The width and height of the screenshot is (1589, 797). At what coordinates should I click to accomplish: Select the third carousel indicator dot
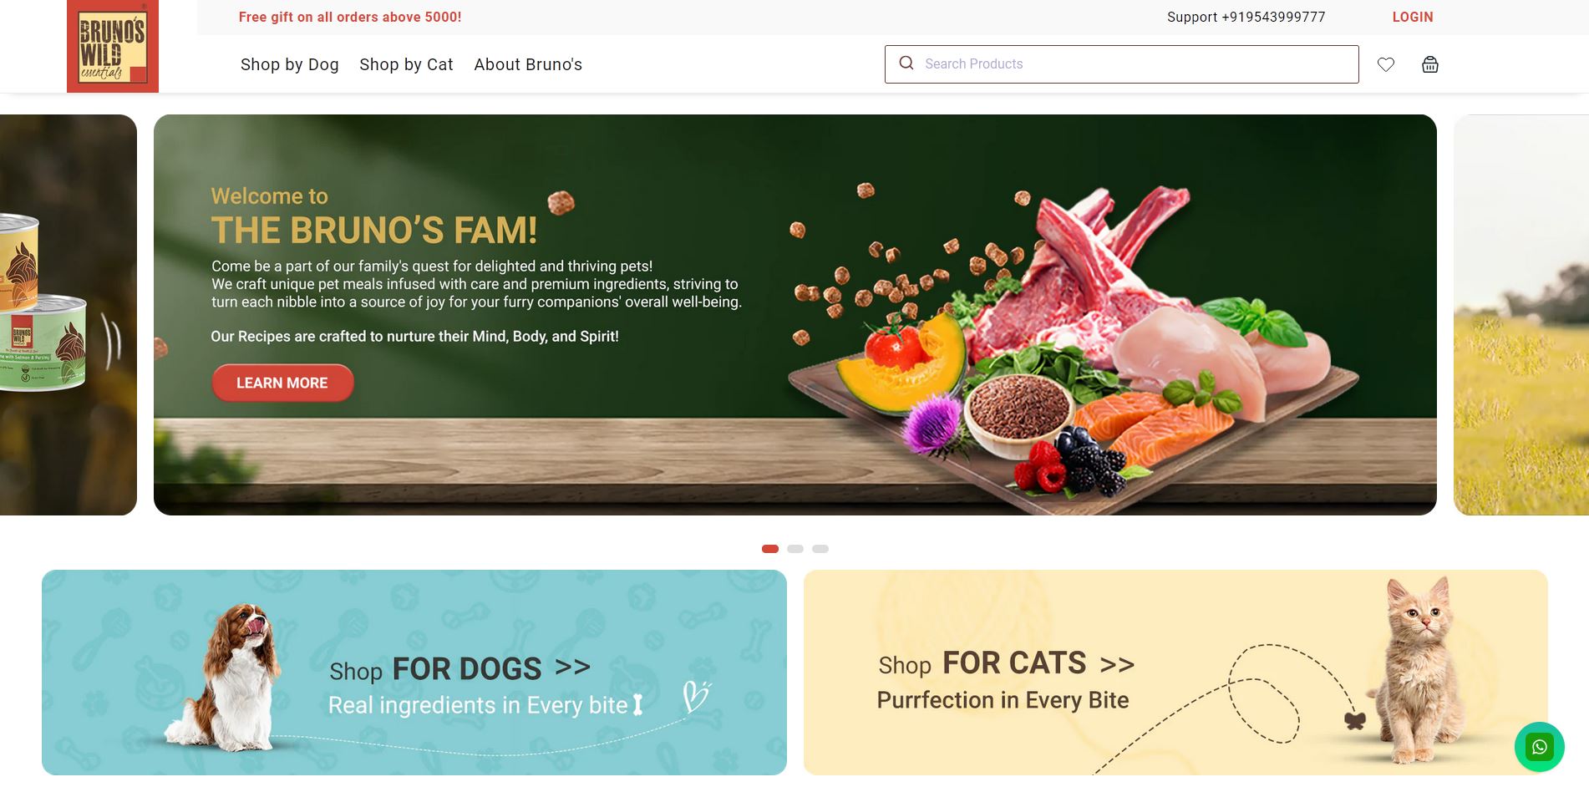820,549
